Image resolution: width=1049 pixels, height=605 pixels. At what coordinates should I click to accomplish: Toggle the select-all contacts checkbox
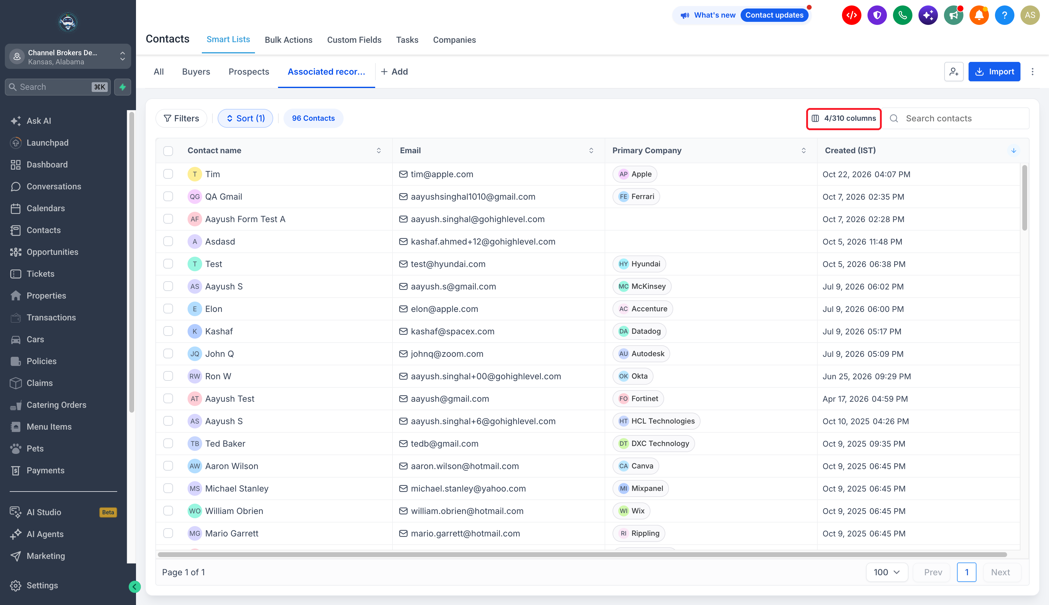(x=168, y=150)
